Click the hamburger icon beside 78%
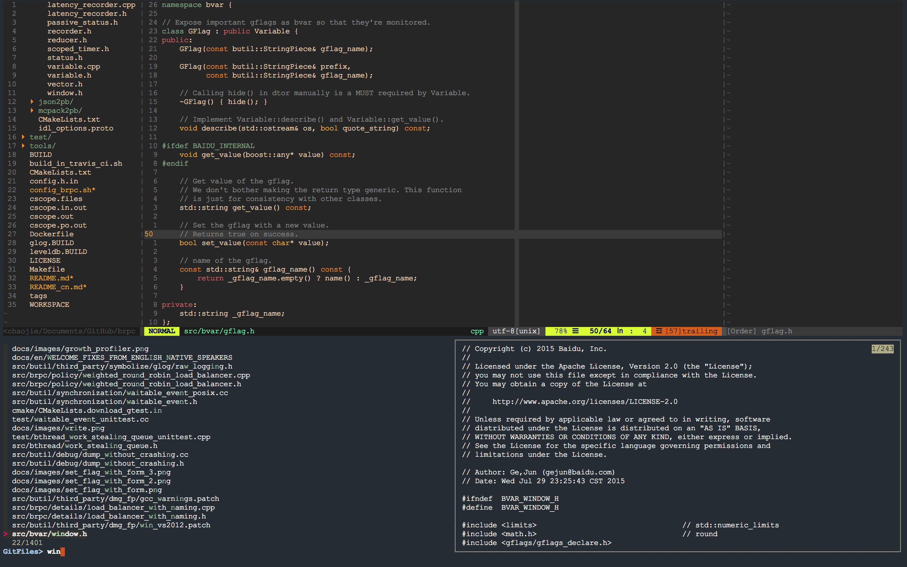907x567 pixels. click(576, 331)
